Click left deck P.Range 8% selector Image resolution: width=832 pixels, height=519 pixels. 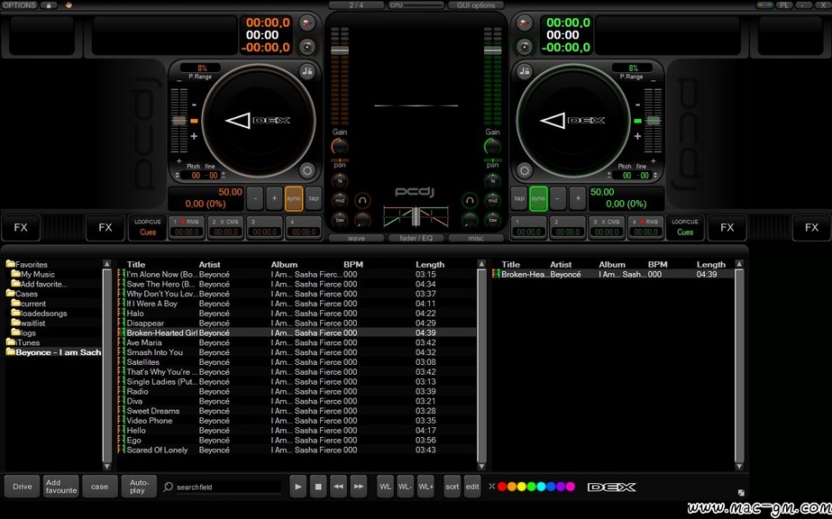[x=201, y=68]
